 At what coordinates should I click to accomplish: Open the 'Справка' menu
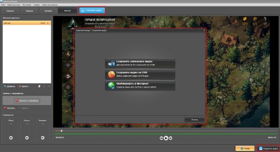point(36,5)
